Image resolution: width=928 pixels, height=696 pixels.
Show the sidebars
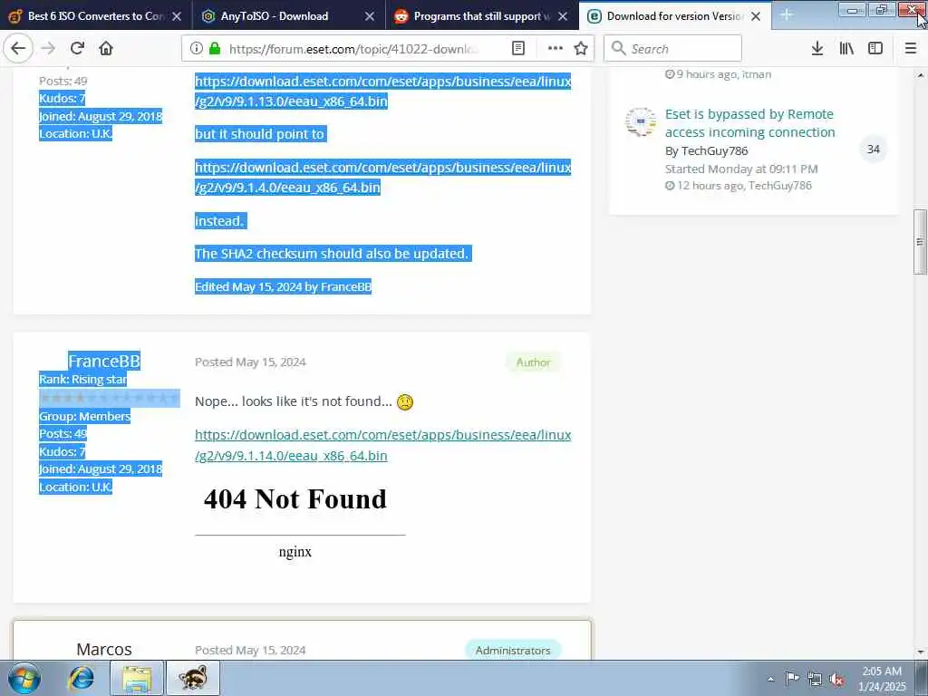pyautogui.click(x=875, y=49)
